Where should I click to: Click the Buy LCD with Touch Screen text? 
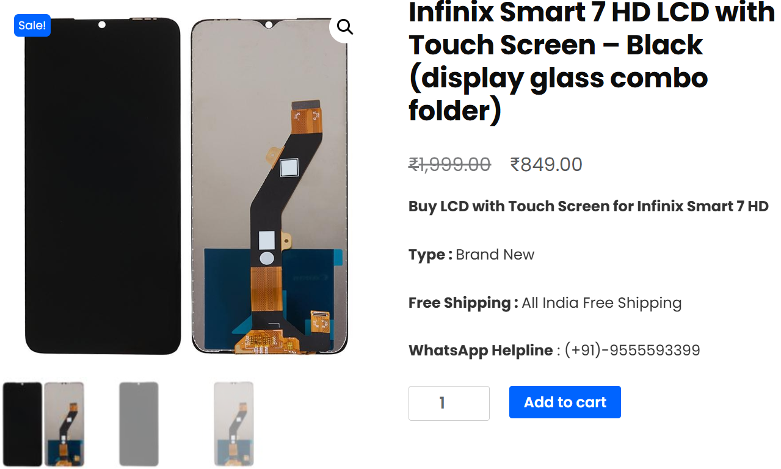(588, 206)
